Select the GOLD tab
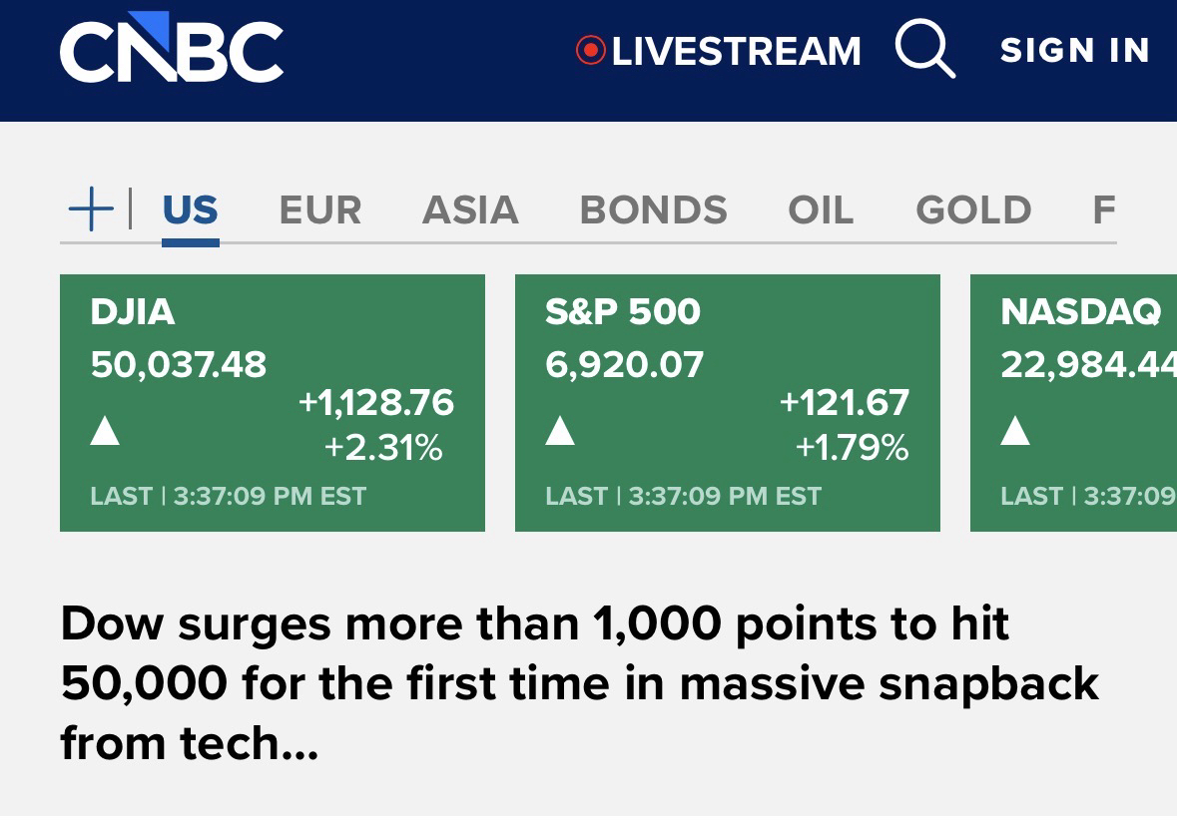 (x=973, y=210)
